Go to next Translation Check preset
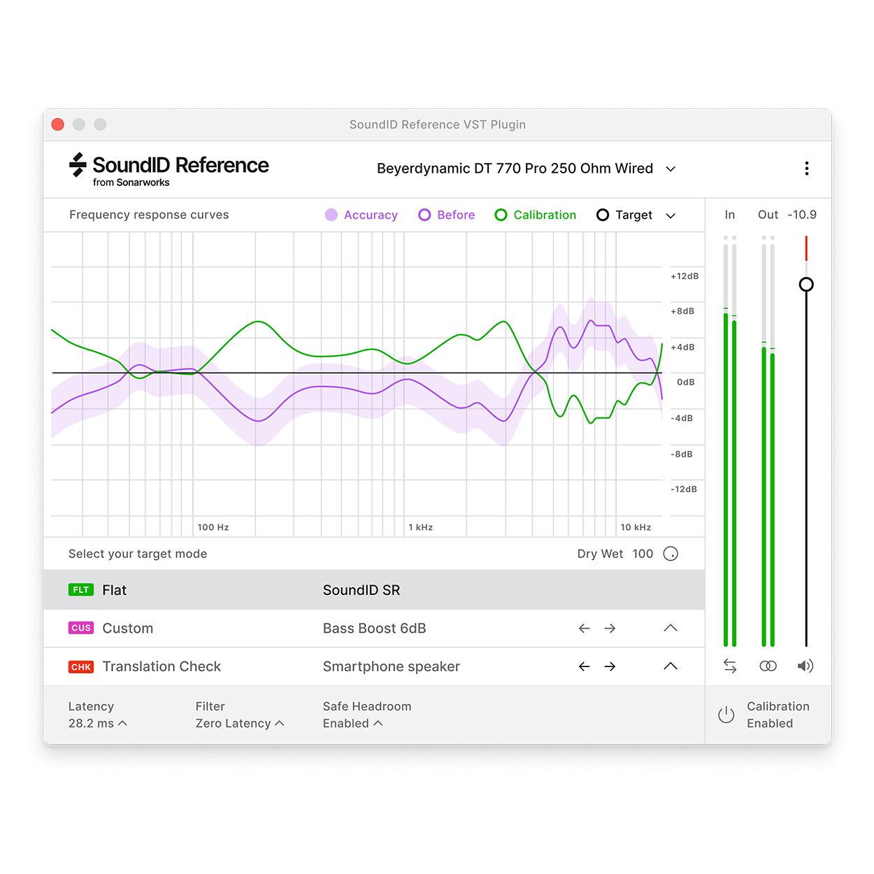This screenshot has width=874, height=874. 610,666
